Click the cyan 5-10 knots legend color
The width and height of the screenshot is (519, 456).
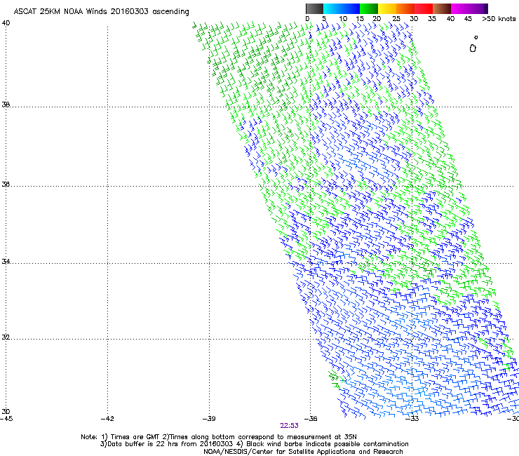click(332, 8)
